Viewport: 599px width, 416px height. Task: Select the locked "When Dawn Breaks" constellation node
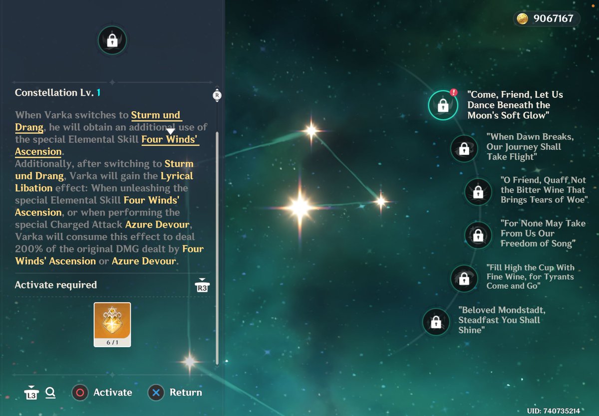tap(464, 148)
